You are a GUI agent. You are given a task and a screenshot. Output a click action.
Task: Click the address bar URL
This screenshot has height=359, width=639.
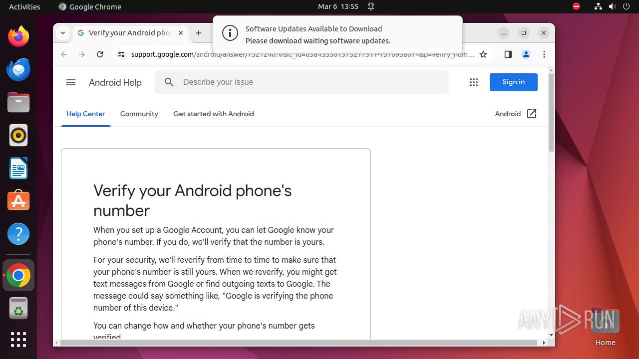[303, 54]
